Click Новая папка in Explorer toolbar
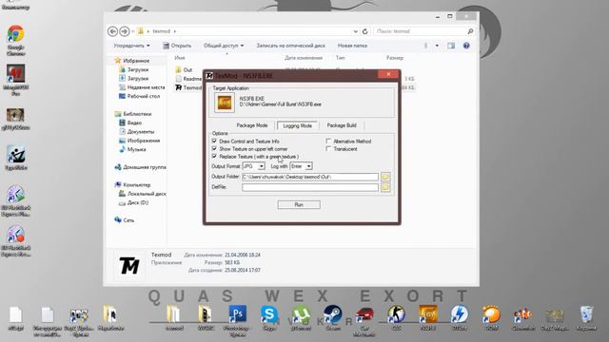Image resolution: width=609 pixels, height=342 pixels. click(352, 46)
